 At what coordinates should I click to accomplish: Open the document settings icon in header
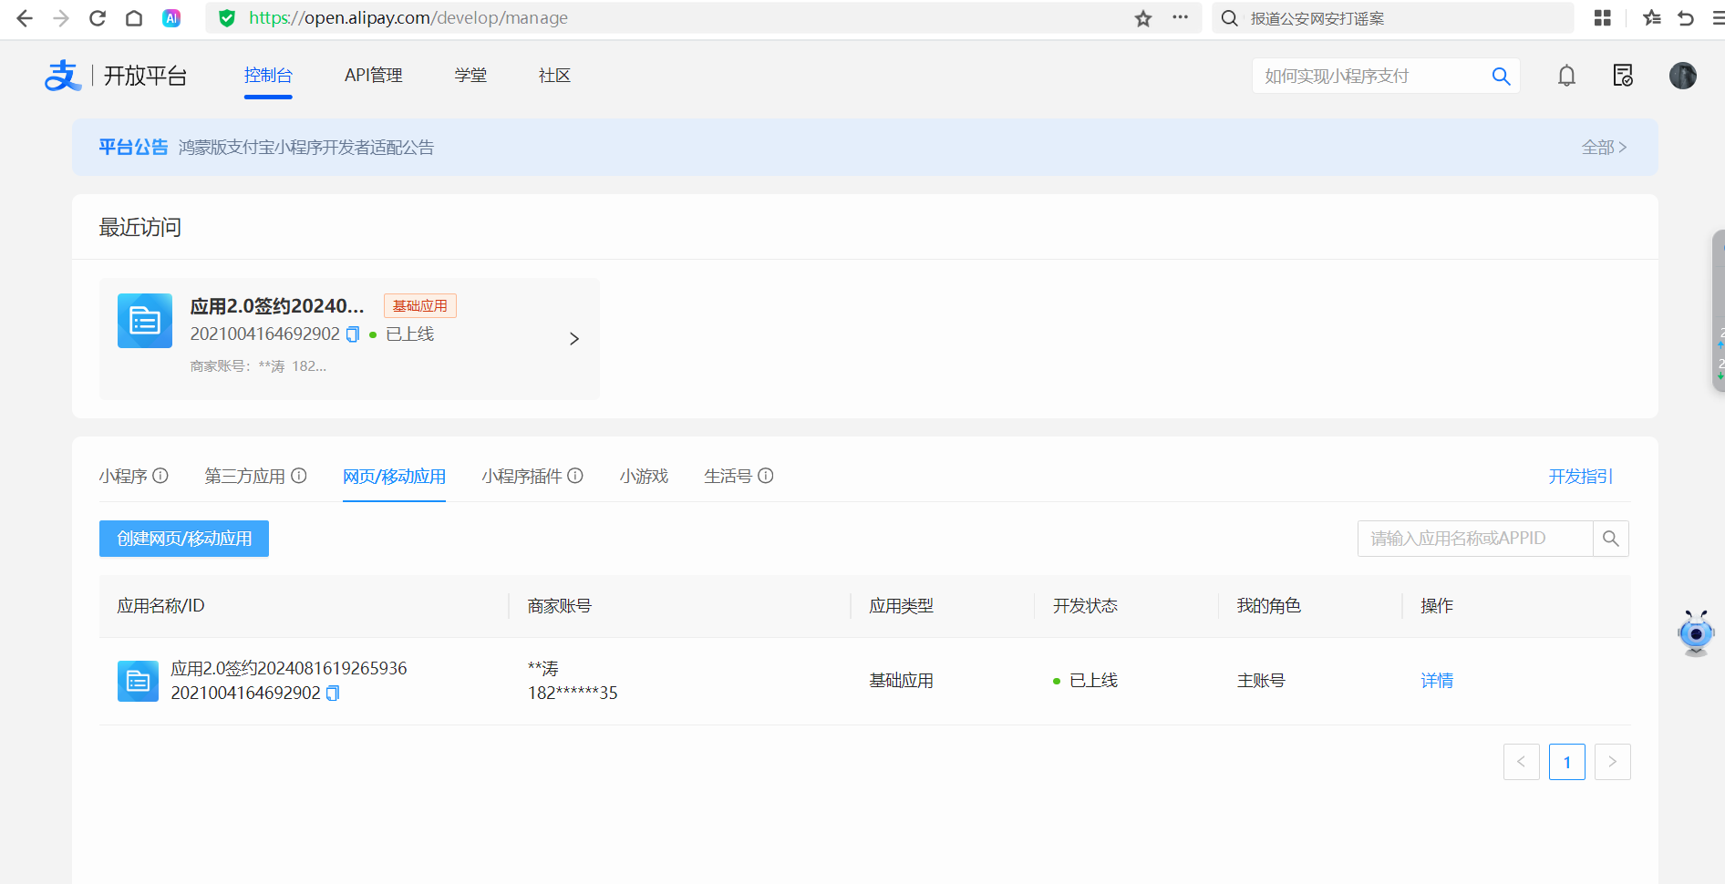[1623, 76]
